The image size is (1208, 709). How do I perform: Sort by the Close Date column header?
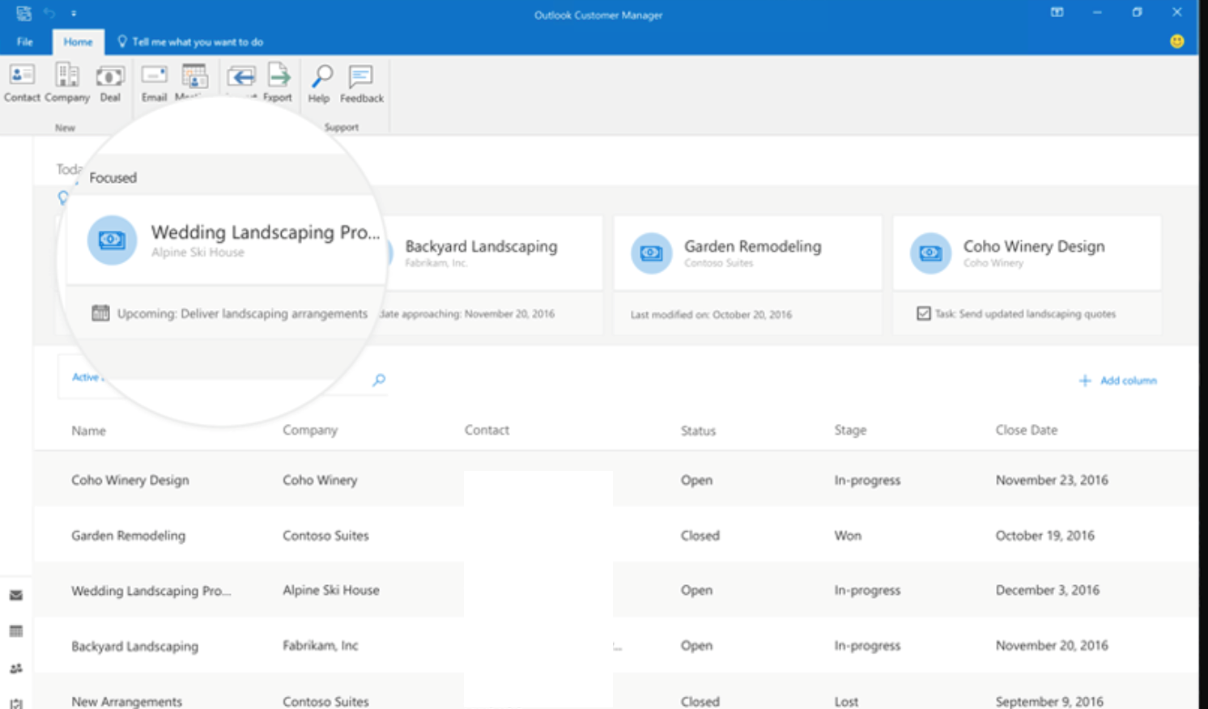tap(1026, 430)
